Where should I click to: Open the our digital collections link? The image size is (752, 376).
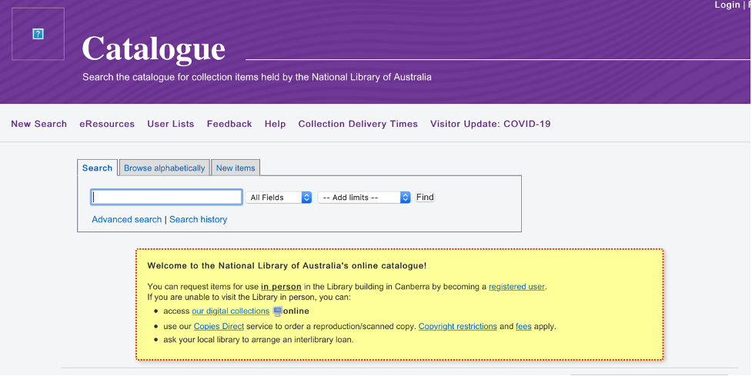point(231,311)
